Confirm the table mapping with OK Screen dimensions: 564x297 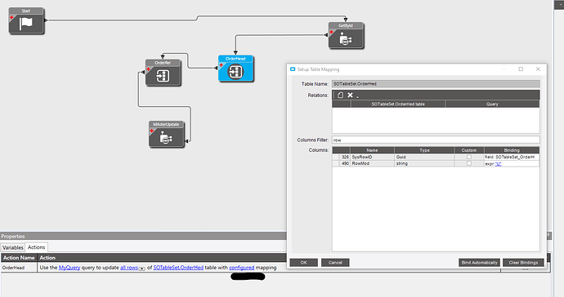click(x=303, y=263)
